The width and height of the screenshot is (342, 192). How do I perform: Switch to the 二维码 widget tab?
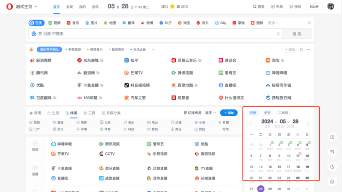coord(283,113)
